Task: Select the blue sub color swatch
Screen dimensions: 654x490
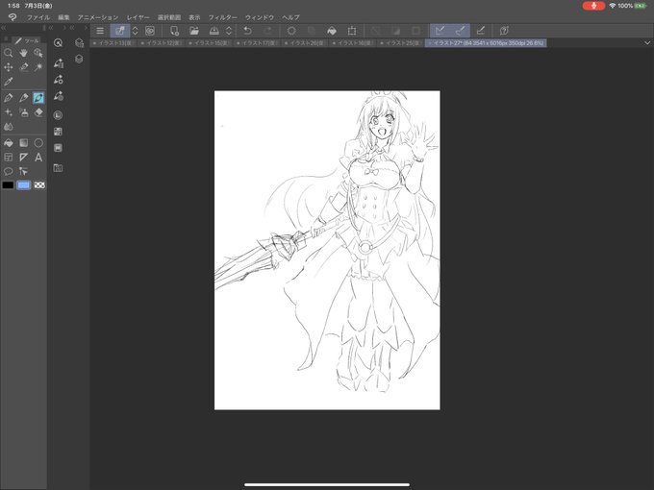Action: pos(24,185)
